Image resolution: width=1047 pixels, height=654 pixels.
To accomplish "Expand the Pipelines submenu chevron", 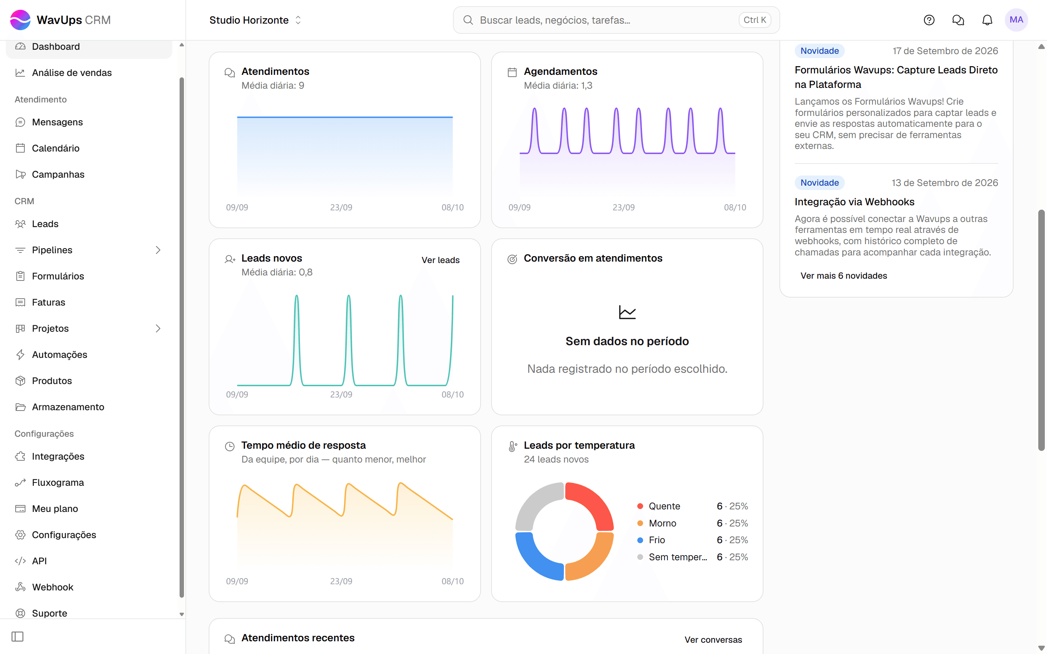I will click(158, 250).
